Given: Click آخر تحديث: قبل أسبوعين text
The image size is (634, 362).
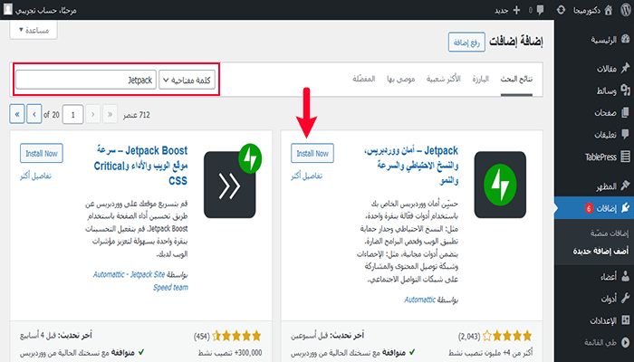Looking at the screenshot, I should pyautogui.click(x=327, y=336).
